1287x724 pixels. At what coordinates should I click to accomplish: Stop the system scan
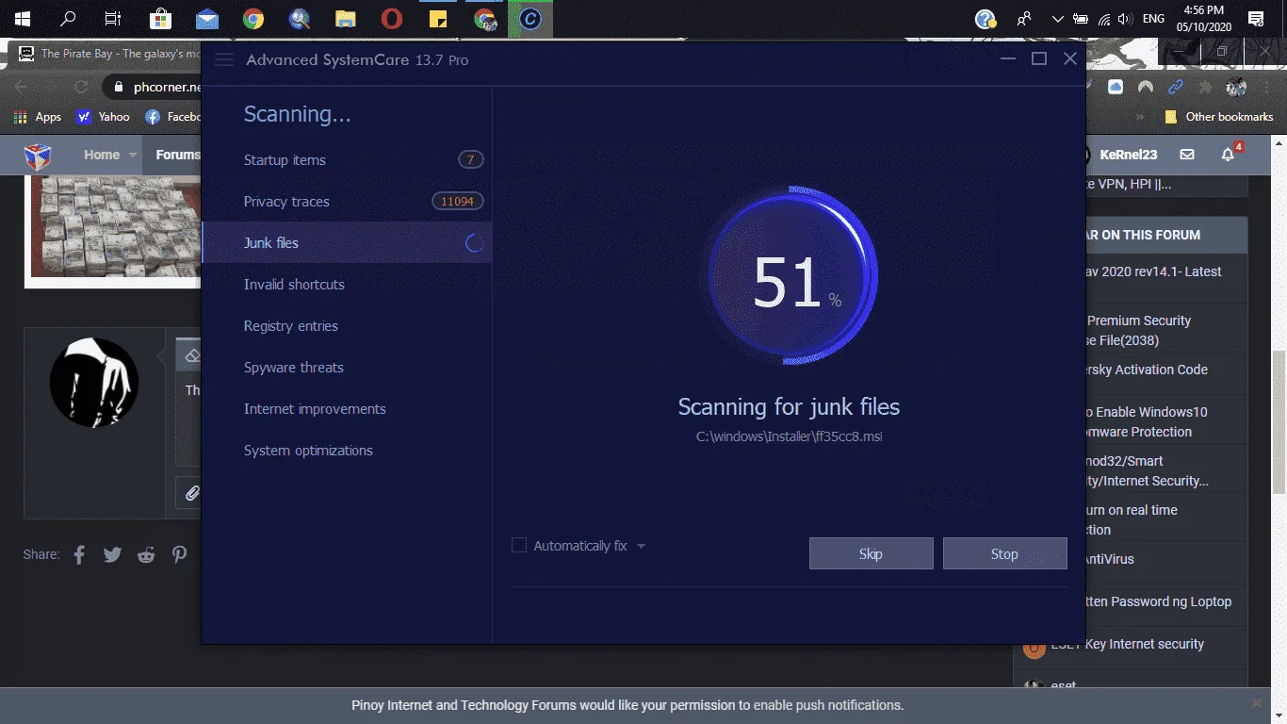pyautogui.click(x=1004, y=553)
